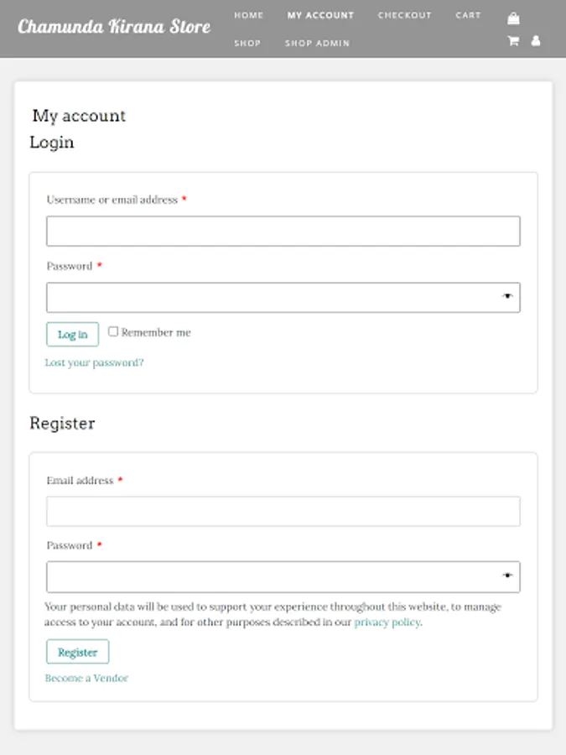Select the Shop menu item

click(x=247, y=43)
